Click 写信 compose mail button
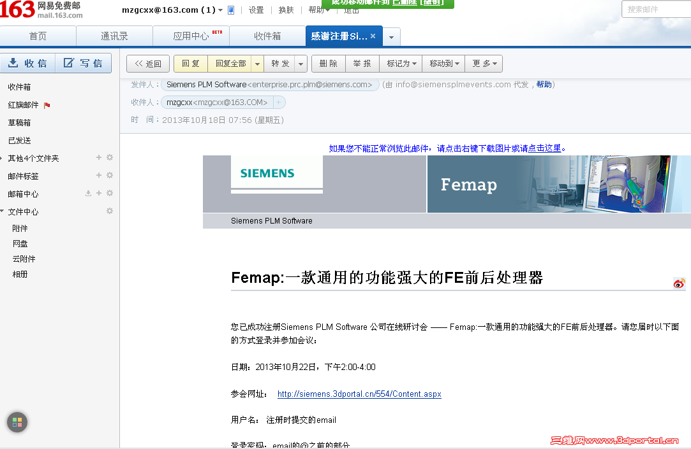The width and height of the screenshot is (691, 449). click(84, 63)
